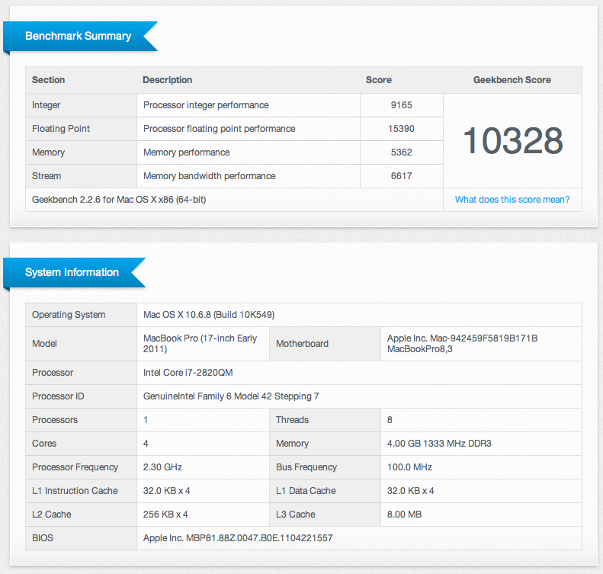The image size is (603, 574).
Task: Select the '256 KB x 4' value
Action: pos(165,515)
